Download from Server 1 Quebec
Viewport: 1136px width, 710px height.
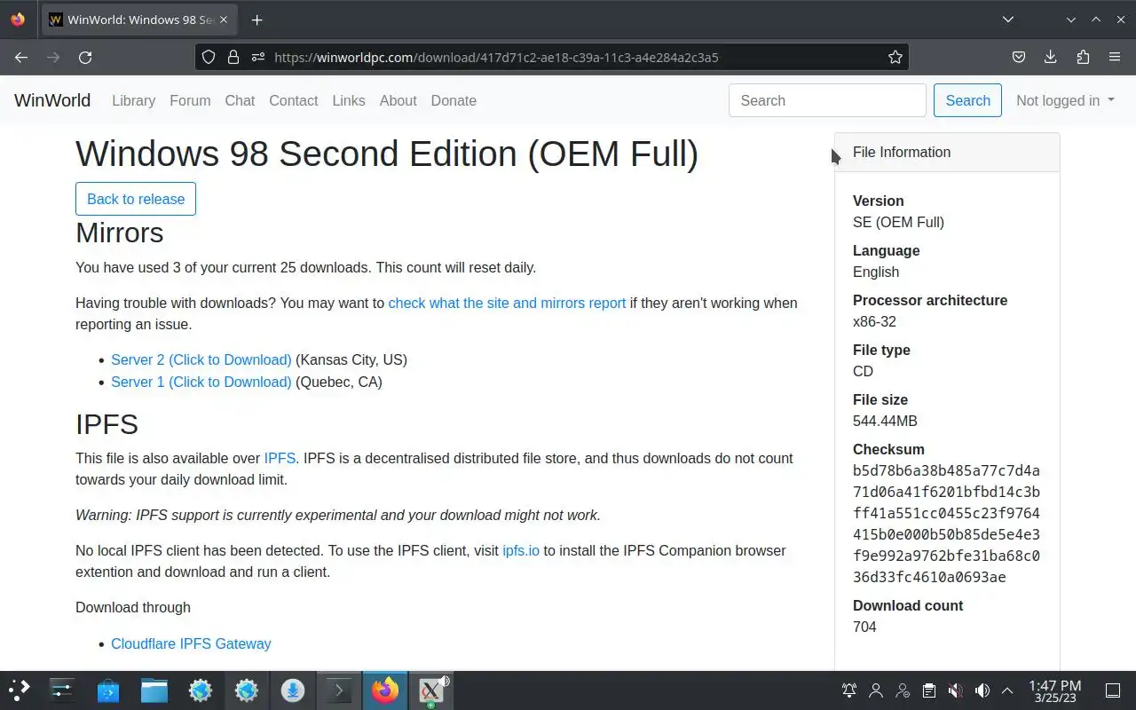[201, 382]
